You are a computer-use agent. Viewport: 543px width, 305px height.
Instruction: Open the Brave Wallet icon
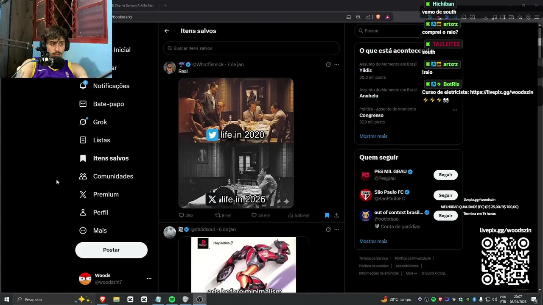coord(511,17)
